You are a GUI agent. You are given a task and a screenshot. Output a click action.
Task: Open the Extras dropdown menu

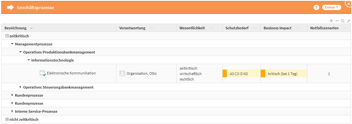coord(332,7)
